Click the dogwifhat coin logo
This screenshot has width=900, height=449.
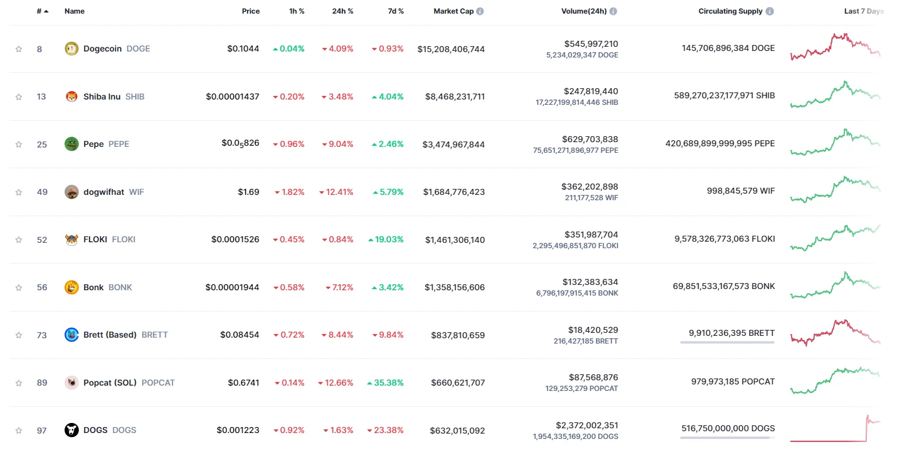tap(71, 192)
